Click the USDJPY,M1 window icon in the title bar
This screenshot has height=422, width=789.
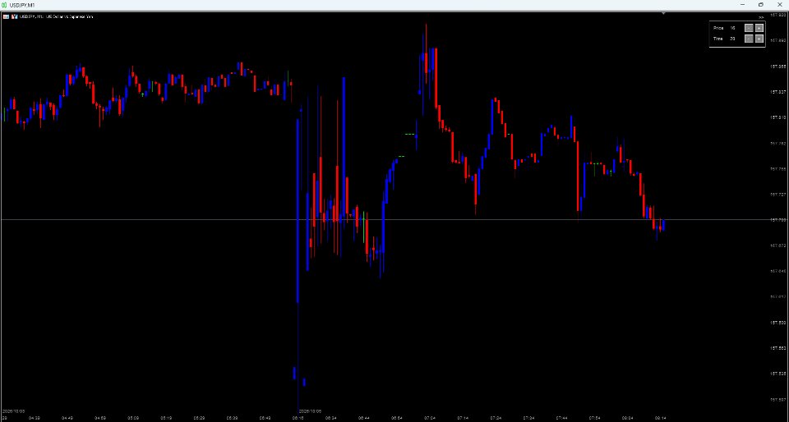(5, 5)
